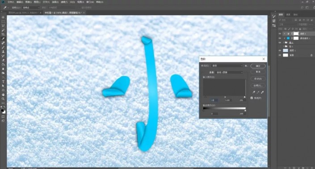315x169 pixels.
Task: Open the Channel dropdown in Levels dialog
Action: (x=229, y=72)
